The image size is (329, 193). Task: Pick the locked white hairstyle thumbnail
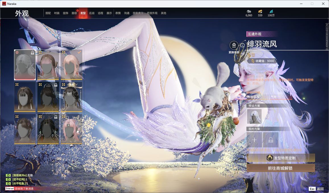click(25, 65)
